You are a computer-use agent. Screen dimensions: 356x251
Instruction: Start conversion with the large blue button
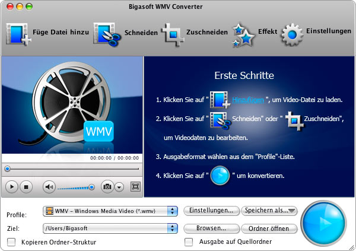click(x=323, y=223)
